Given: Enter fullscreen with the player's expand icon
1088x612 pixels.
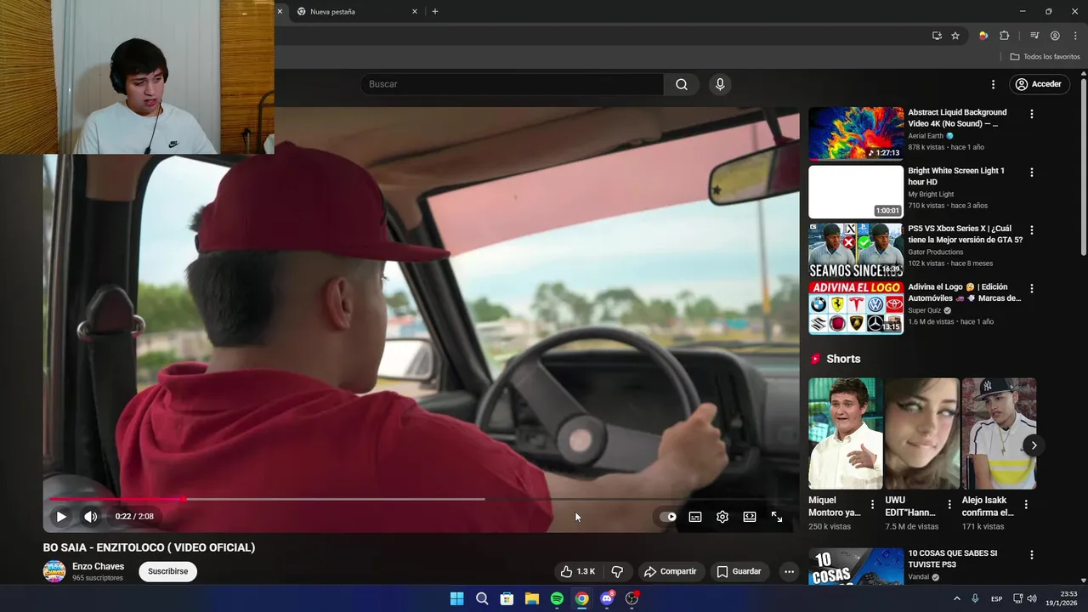Looking at the screenshot, I should [777, 516].
